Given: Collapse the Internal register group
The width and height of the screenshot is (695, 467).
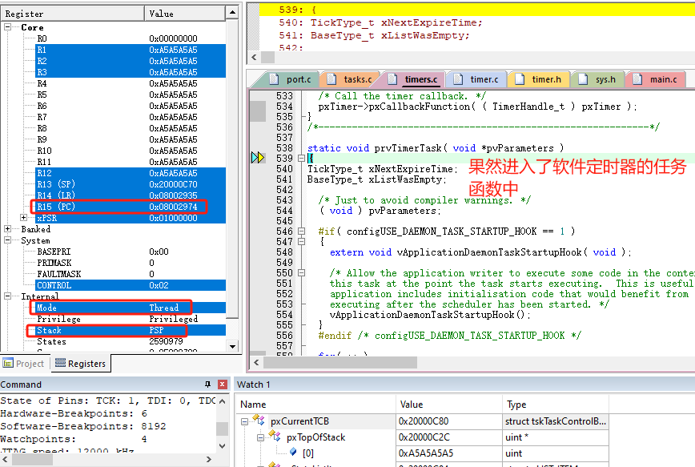Looking at the screenshot, I should pyautogui.click(x=7, y=296).
